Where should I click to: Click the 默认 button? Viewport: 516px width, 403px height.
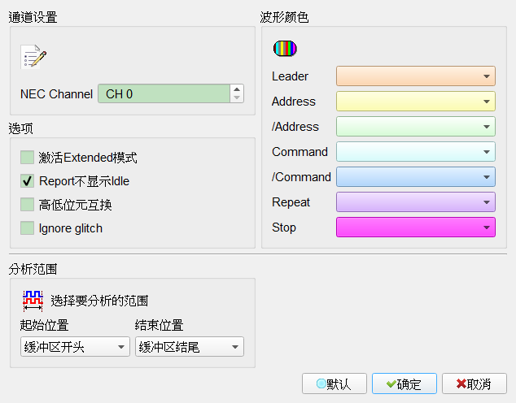point(335,383)
